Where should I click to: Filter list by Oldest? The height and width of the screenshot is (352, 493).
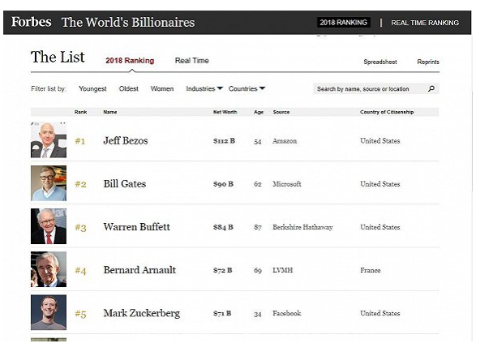coord(129,88)
